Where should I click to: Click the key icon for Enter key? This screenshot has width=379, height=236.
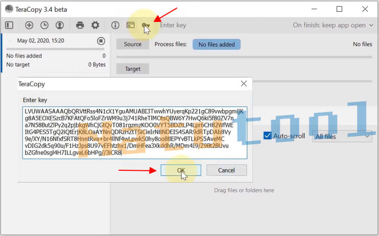tap(146, 25)
